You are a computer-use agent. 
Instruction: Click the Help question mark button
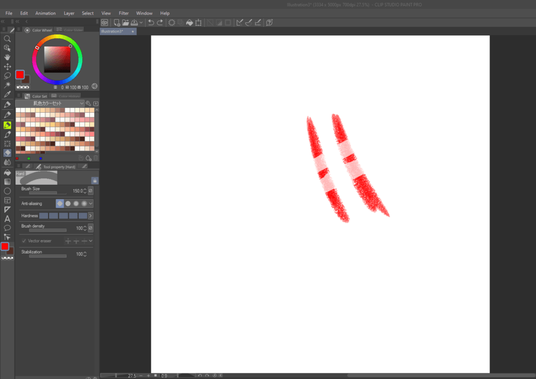pos(269,22)
